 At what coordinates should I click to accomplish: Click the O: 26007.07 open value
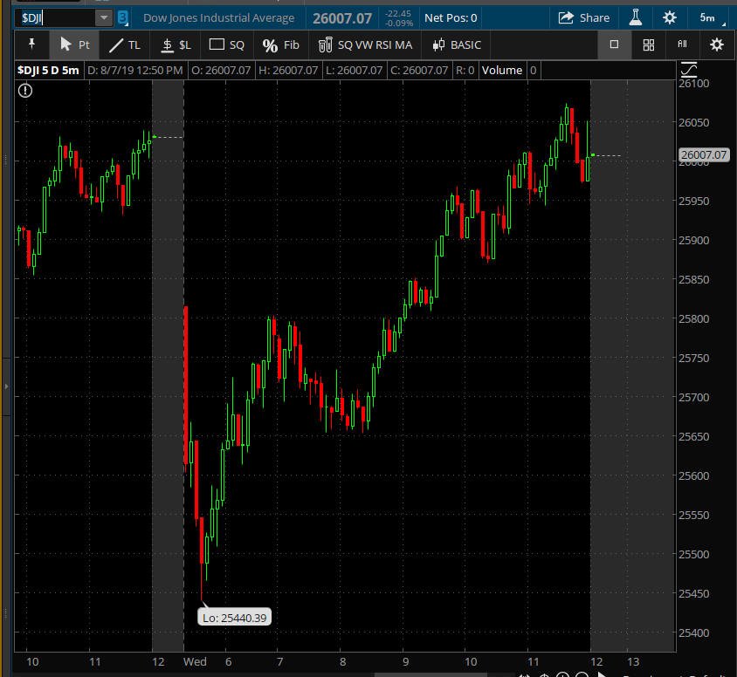point(221,71)
